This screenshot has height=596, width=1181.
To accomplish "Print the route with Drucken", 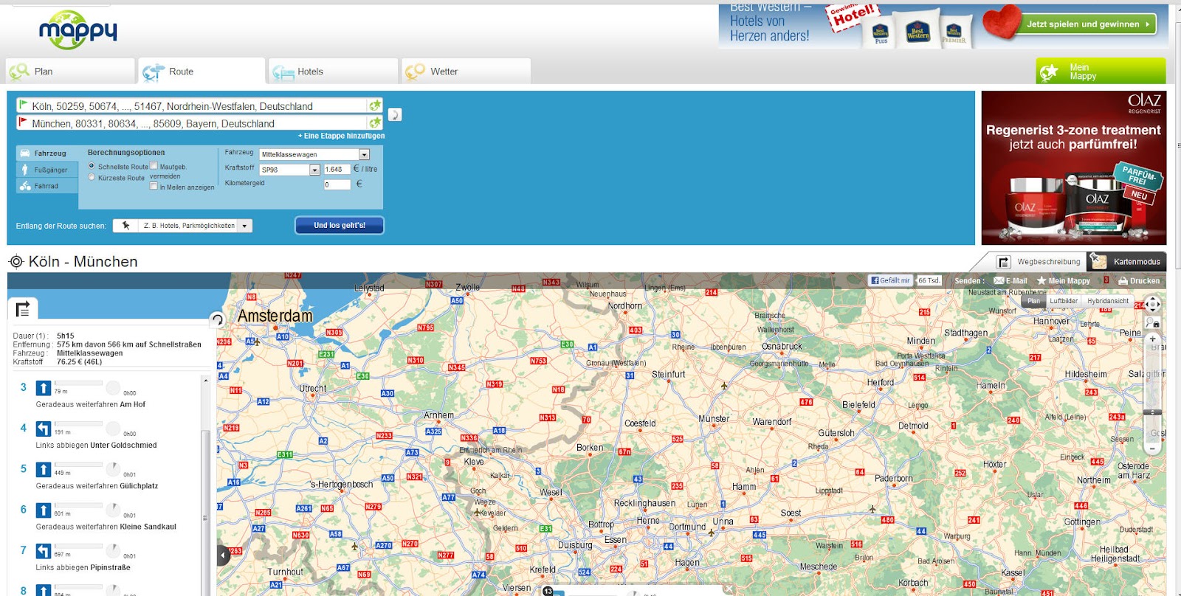I will coord(1139,281).
